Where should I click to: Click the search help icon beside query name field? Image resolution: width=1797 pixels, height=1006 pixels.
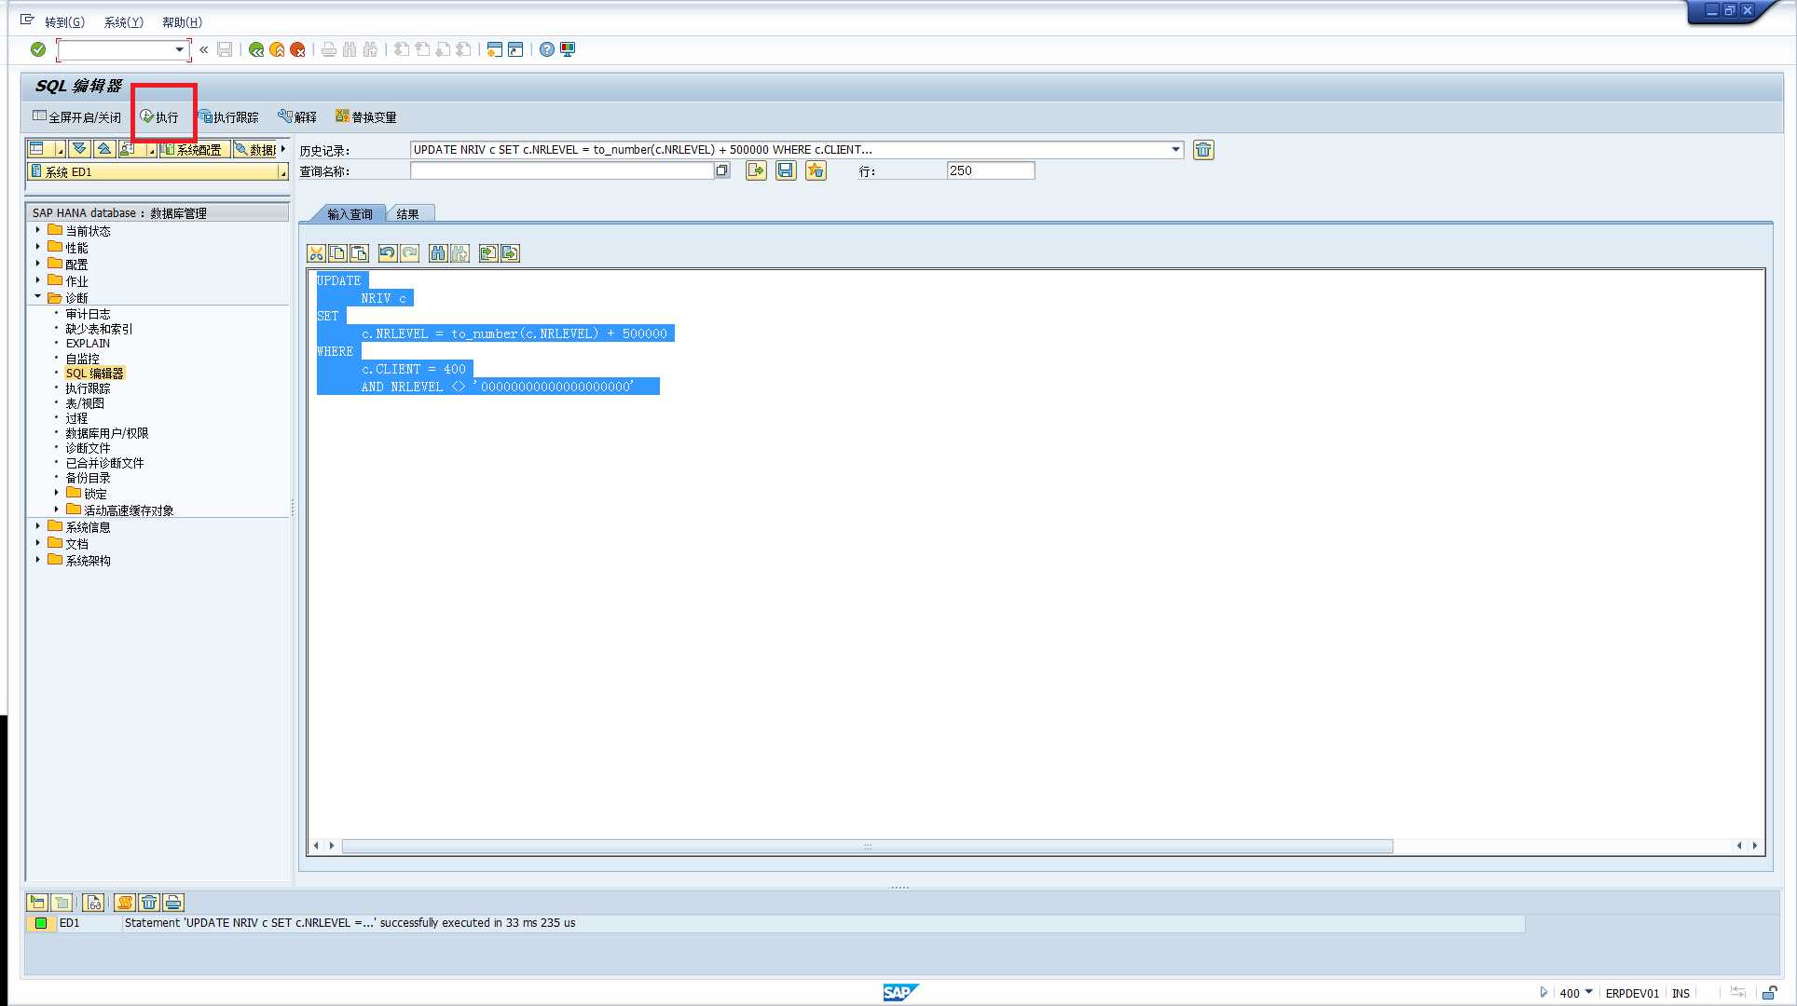click(x=722, y=170)
